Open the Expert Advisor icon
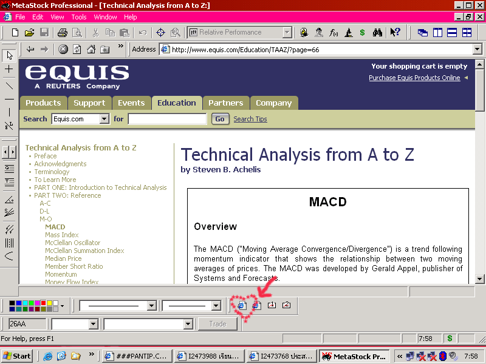The height and width of the screenshot is (364, 486). (x=304, y=33)
